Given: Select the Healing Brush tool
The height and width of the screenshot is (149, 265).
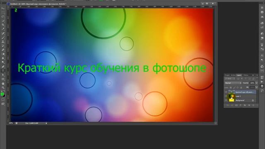Looking at the screenshot, I should [3, 34].
